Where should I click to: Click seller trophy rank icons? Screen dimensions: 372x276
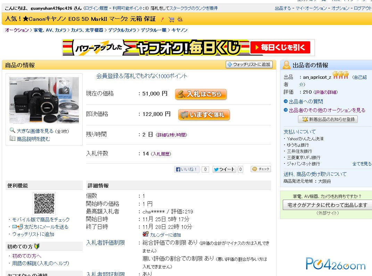[341, 75]
